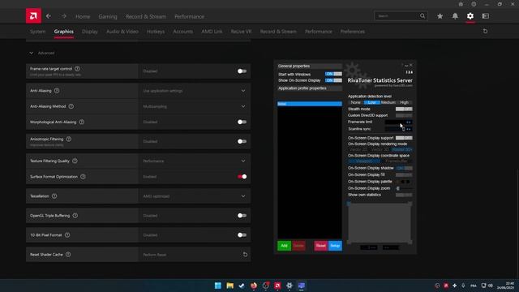The height and width of the screenshot is (292, 519).
Task: Collapse the Advanced section
Action: click(31, 53)
